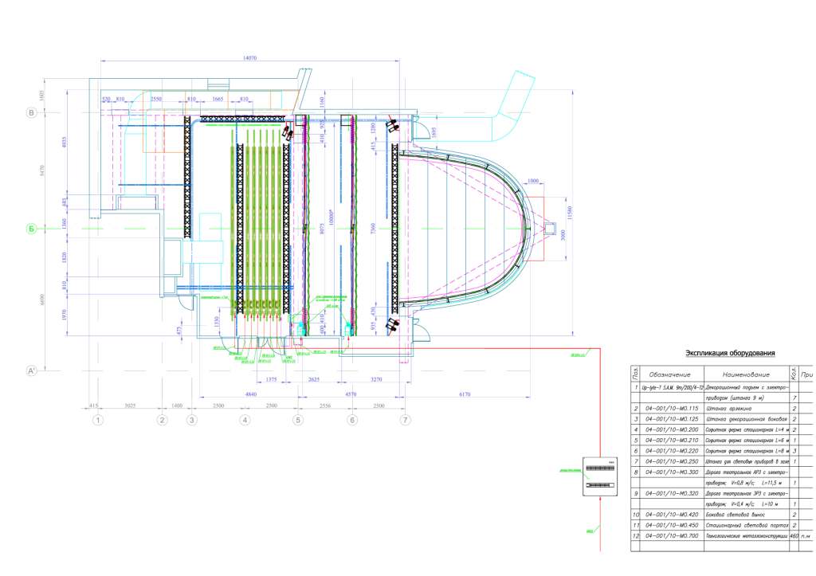This screenshot has height=576, width=816.
Task: Click cell '04-001/10-МО.450'
Action: point(672,525)
